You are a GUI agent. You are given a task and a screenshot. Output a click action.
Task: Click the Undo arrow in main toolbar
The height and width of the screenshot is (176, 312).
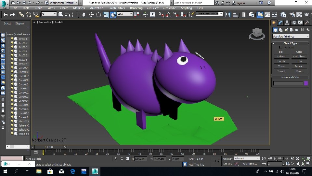[5, 14]
